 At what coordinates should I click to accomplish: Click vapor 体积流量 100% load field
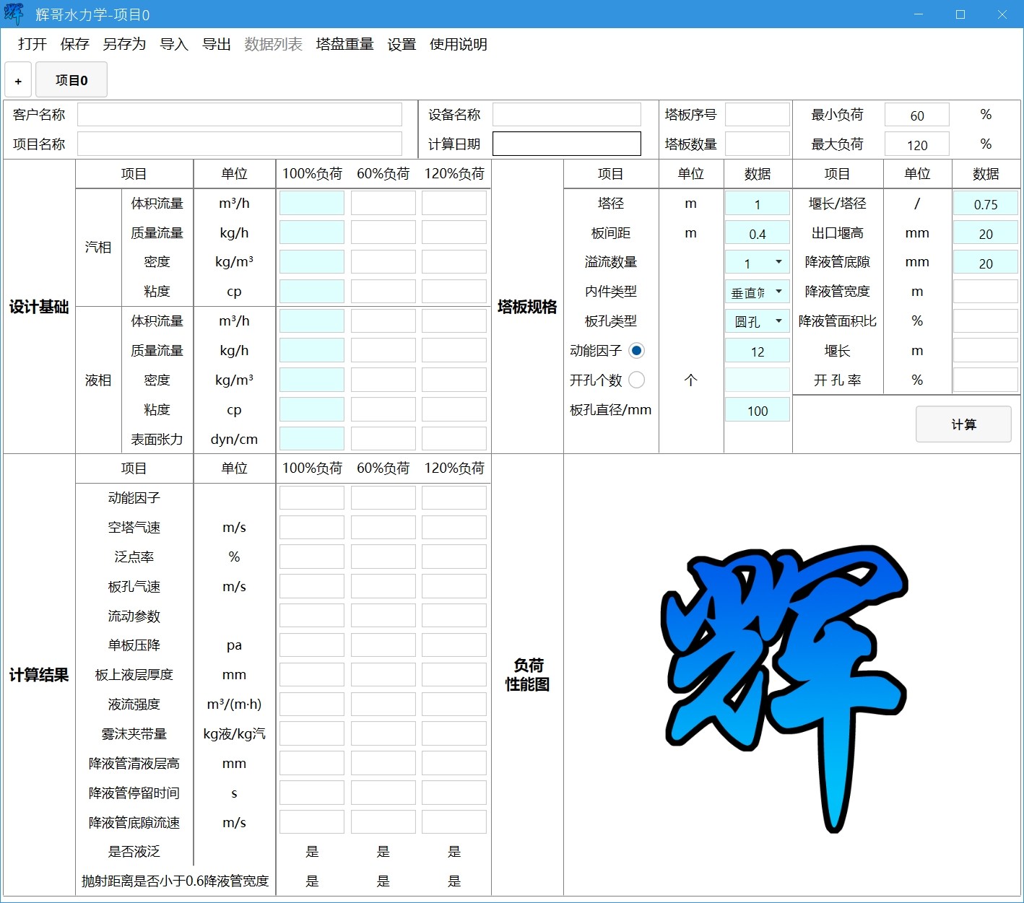pyautogui.click(x=312, y=204)
